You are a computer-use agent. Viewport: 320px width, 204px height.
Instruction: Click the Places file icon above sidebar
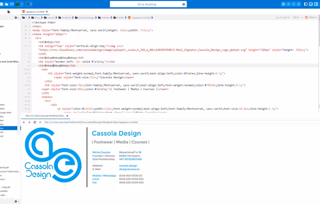pyautogui.click(x=9, y=12)
